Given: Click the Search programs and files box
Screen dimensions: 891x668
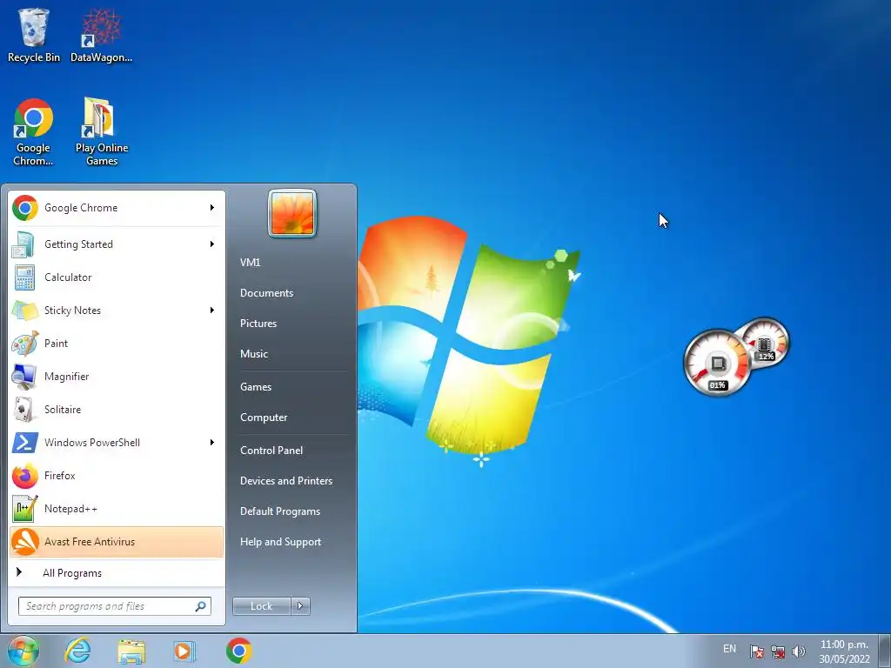Looking at the screenshot, I should (115, 606).
